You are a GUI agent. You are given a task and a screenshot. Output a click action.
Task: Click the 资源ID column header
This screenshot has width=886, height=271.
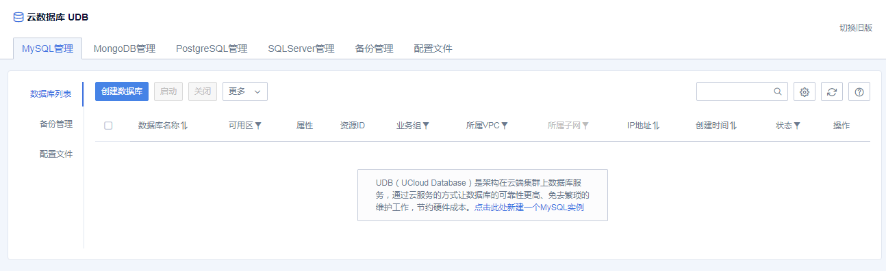(x=353, y=126)
